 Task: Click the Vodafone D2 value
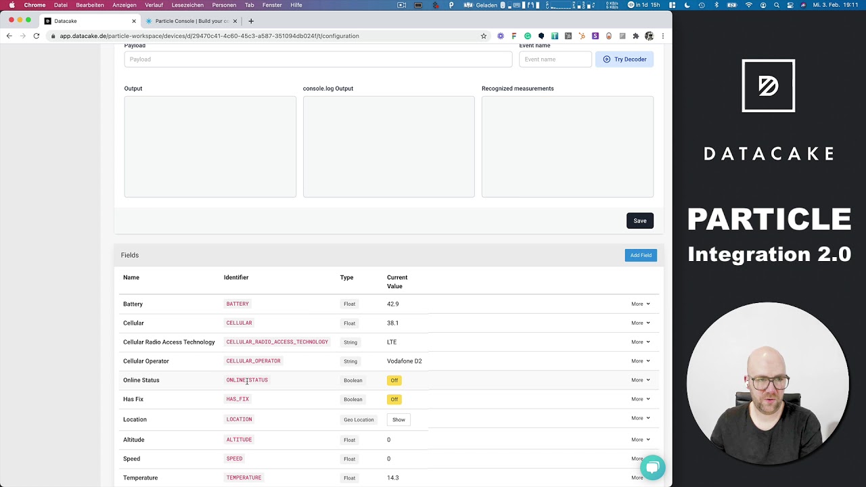point(404,361)
